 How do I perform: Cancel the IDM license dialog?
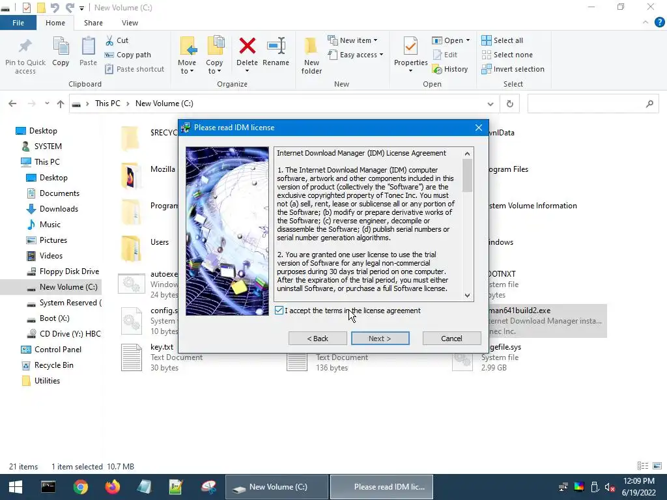coord(452,339)
